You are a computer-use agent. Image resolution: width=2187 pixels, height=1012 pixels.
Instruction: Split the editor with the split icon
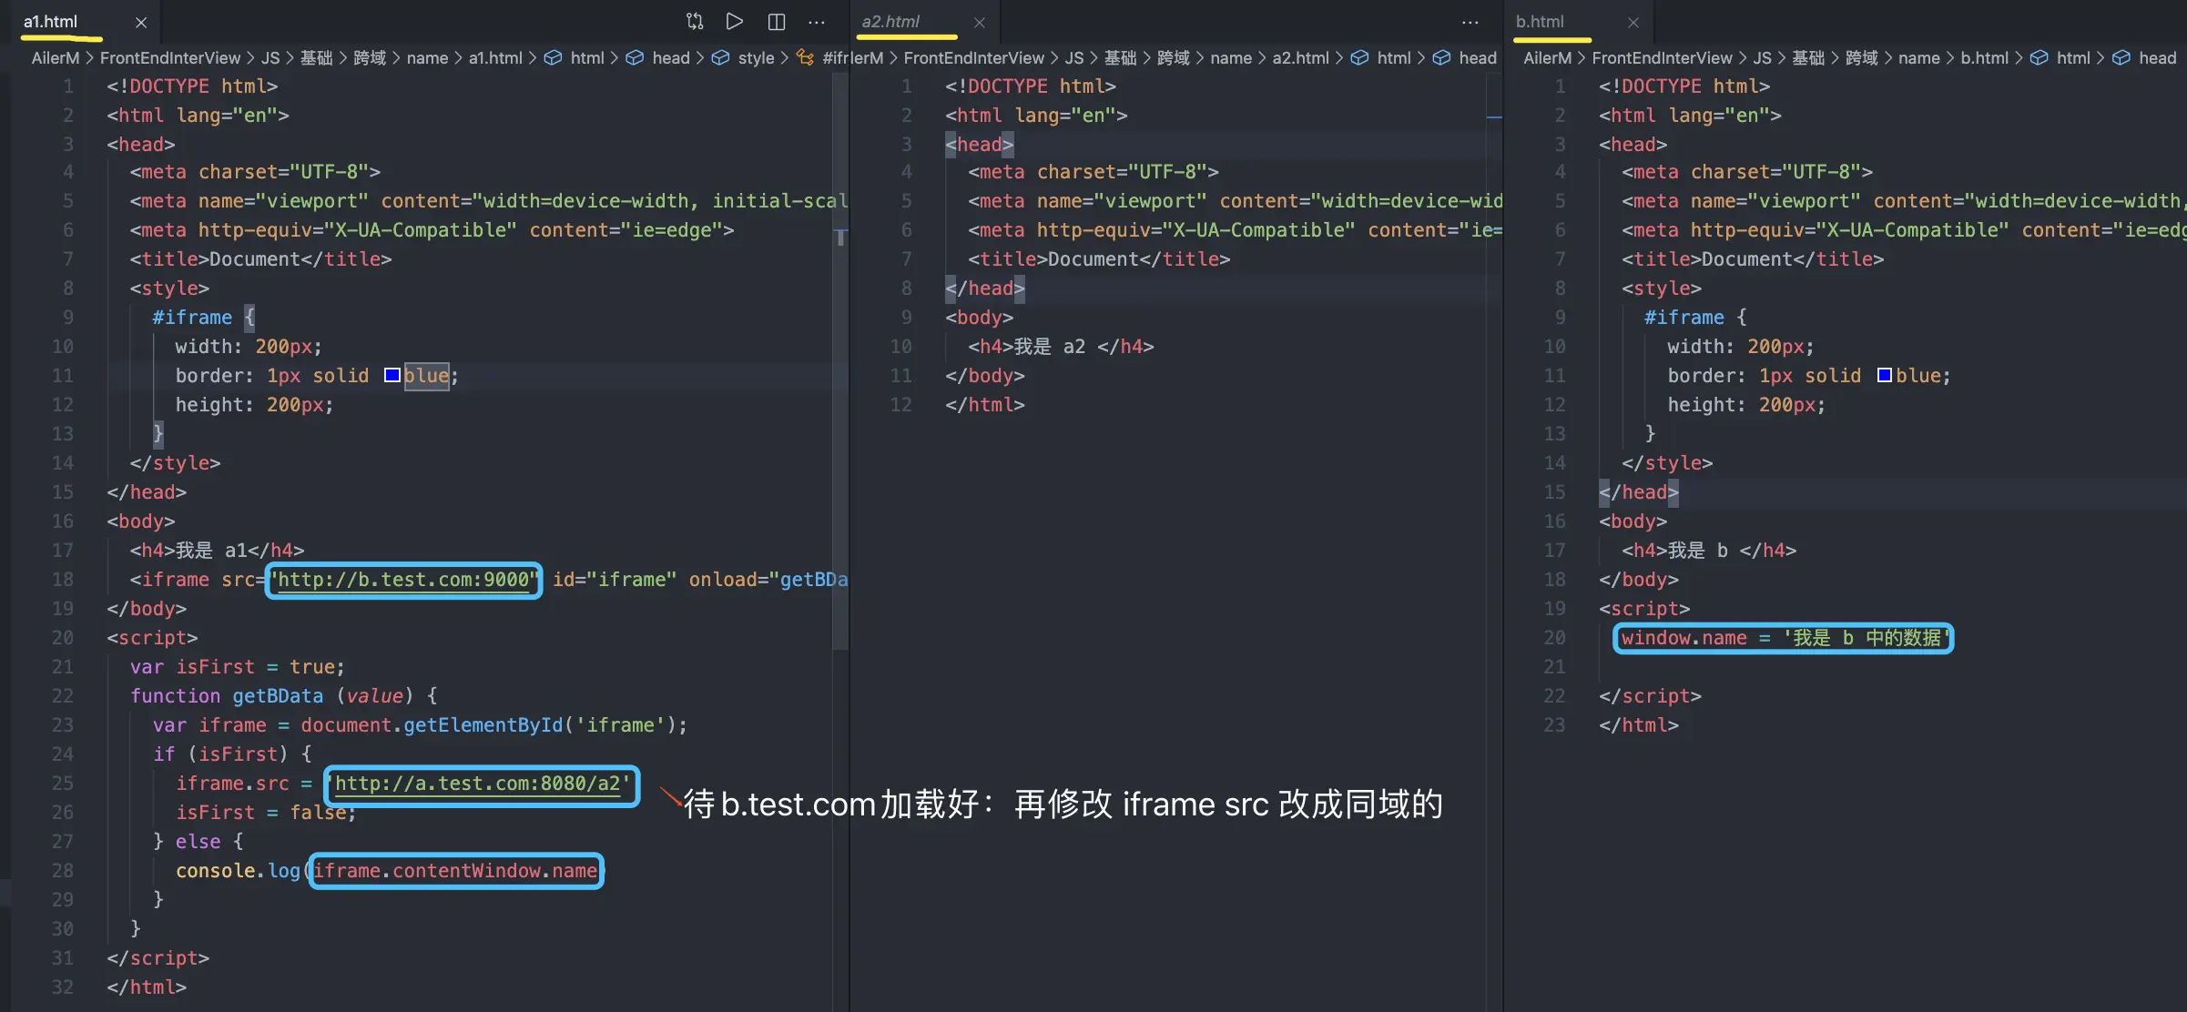[777, 22]
